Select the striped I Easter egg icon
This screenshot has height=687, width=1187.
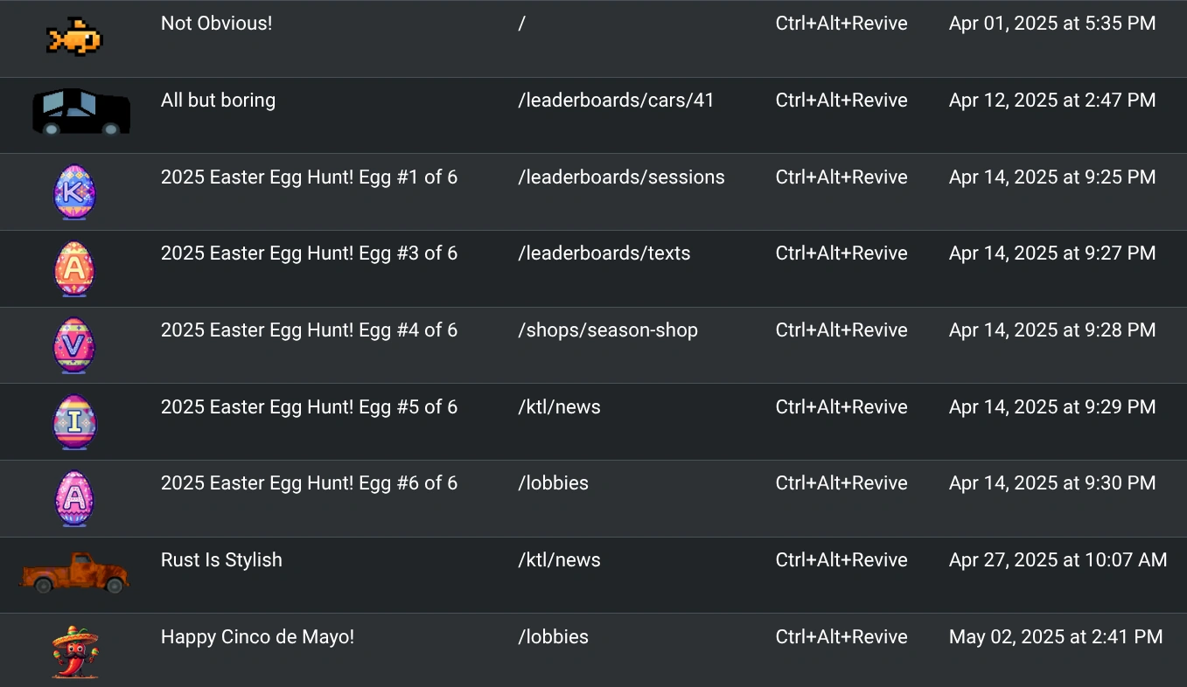point(74,422)
